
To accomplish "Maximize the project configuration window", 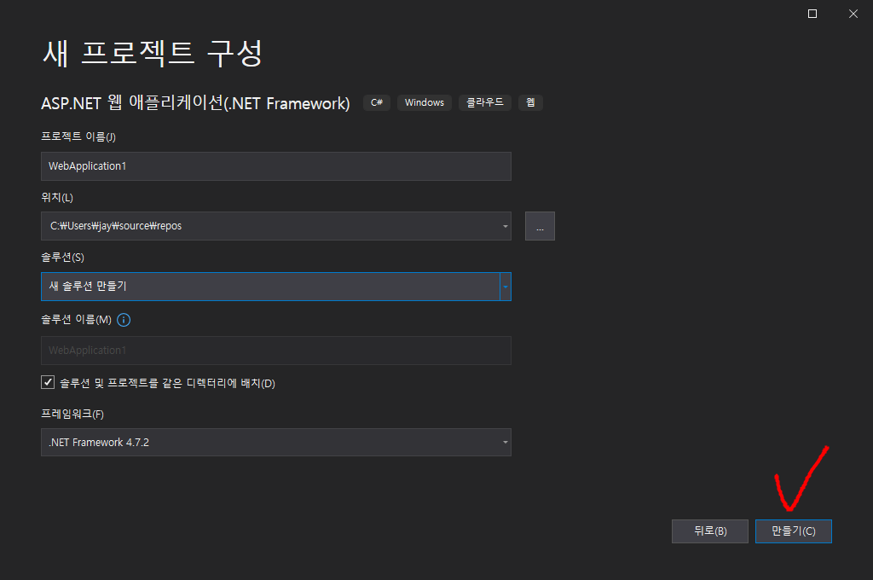I will (812, 14).
